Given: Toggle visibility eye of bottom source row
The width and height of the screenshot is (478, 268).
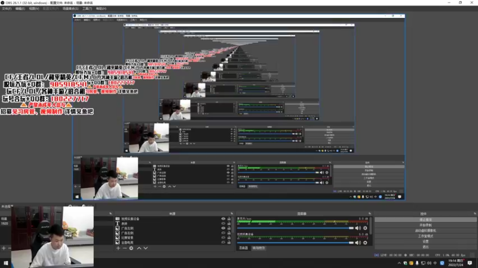Looking at the screenshot, I should [223, 242].
